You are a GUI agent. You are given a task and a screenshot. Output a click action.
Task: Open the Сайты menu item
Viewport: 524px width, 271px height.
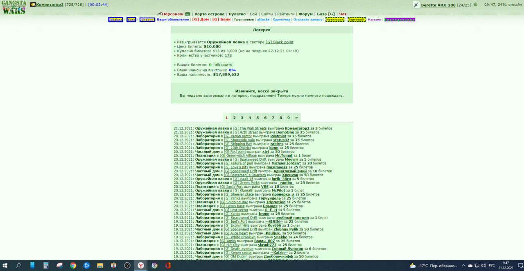(267, 14)
